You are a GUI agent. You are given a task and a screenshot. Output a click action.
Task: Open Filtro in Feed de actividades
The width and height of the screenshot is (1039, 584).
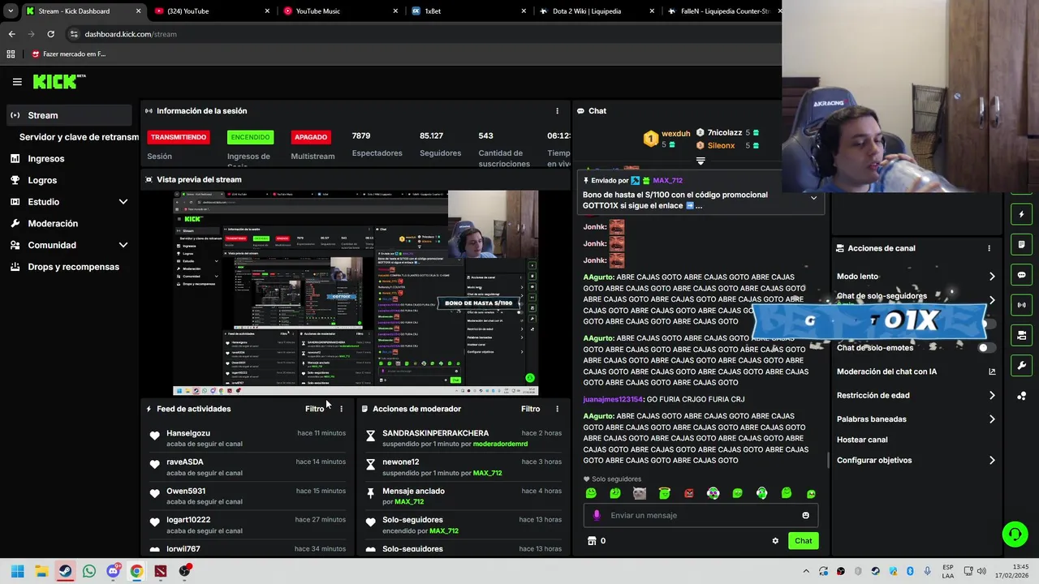[315, 409]
